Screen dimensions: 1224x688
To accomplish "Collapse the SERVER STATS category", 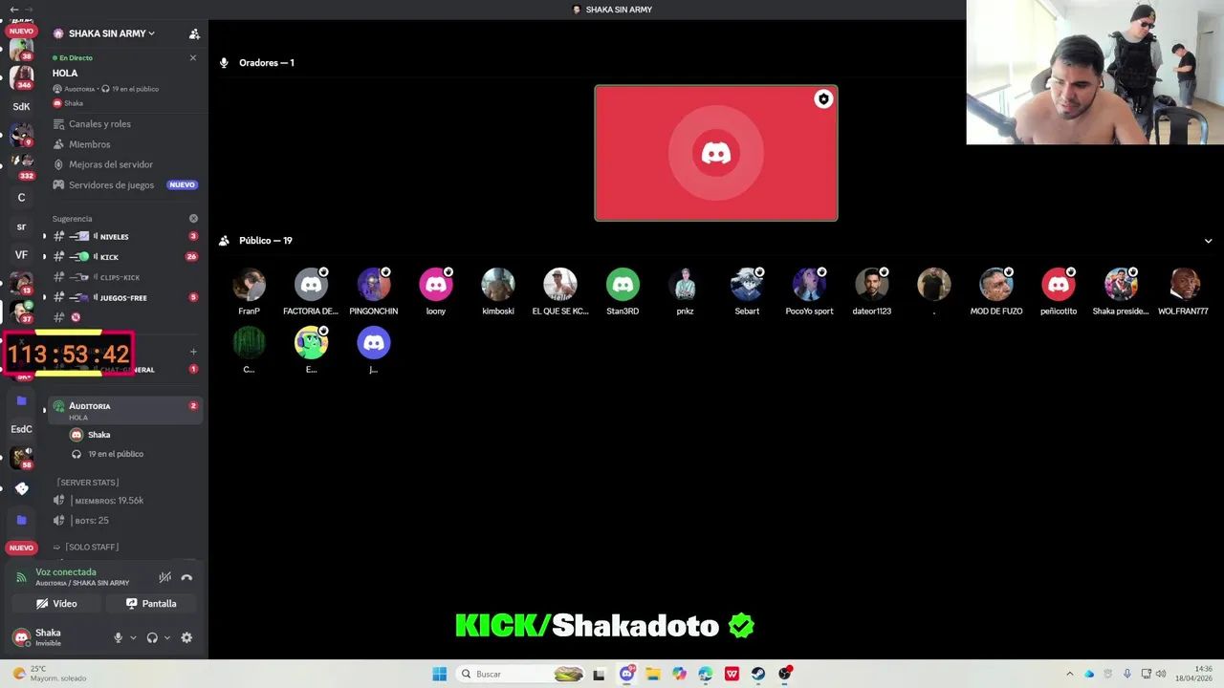I will (x=88, y=483).
